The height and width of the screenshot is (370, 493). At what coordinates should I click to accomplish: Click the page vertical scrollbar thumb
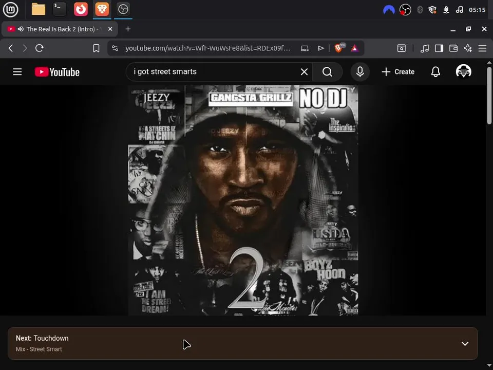click(x=489, y=96)
